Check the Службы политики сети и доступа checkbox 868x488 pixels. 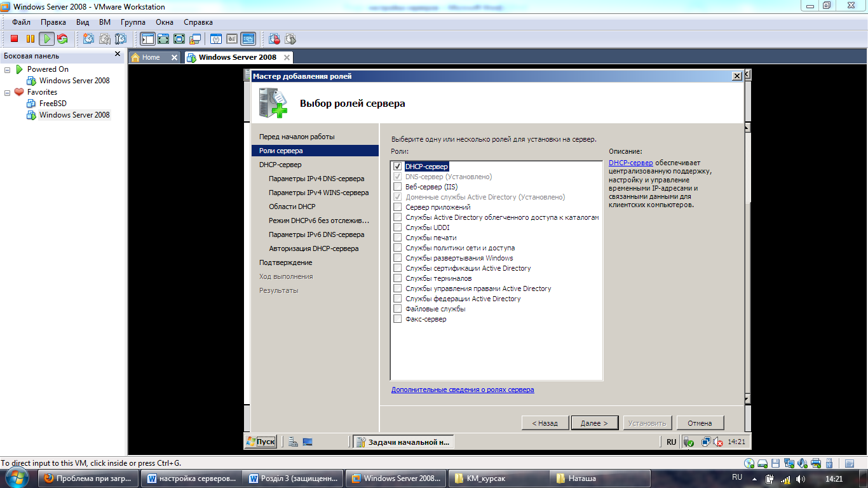click(397, 248)
